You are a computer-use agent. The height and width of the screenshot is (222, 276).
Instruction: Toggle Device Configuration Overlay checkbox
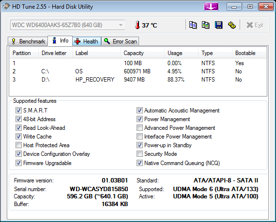[18, 154]
